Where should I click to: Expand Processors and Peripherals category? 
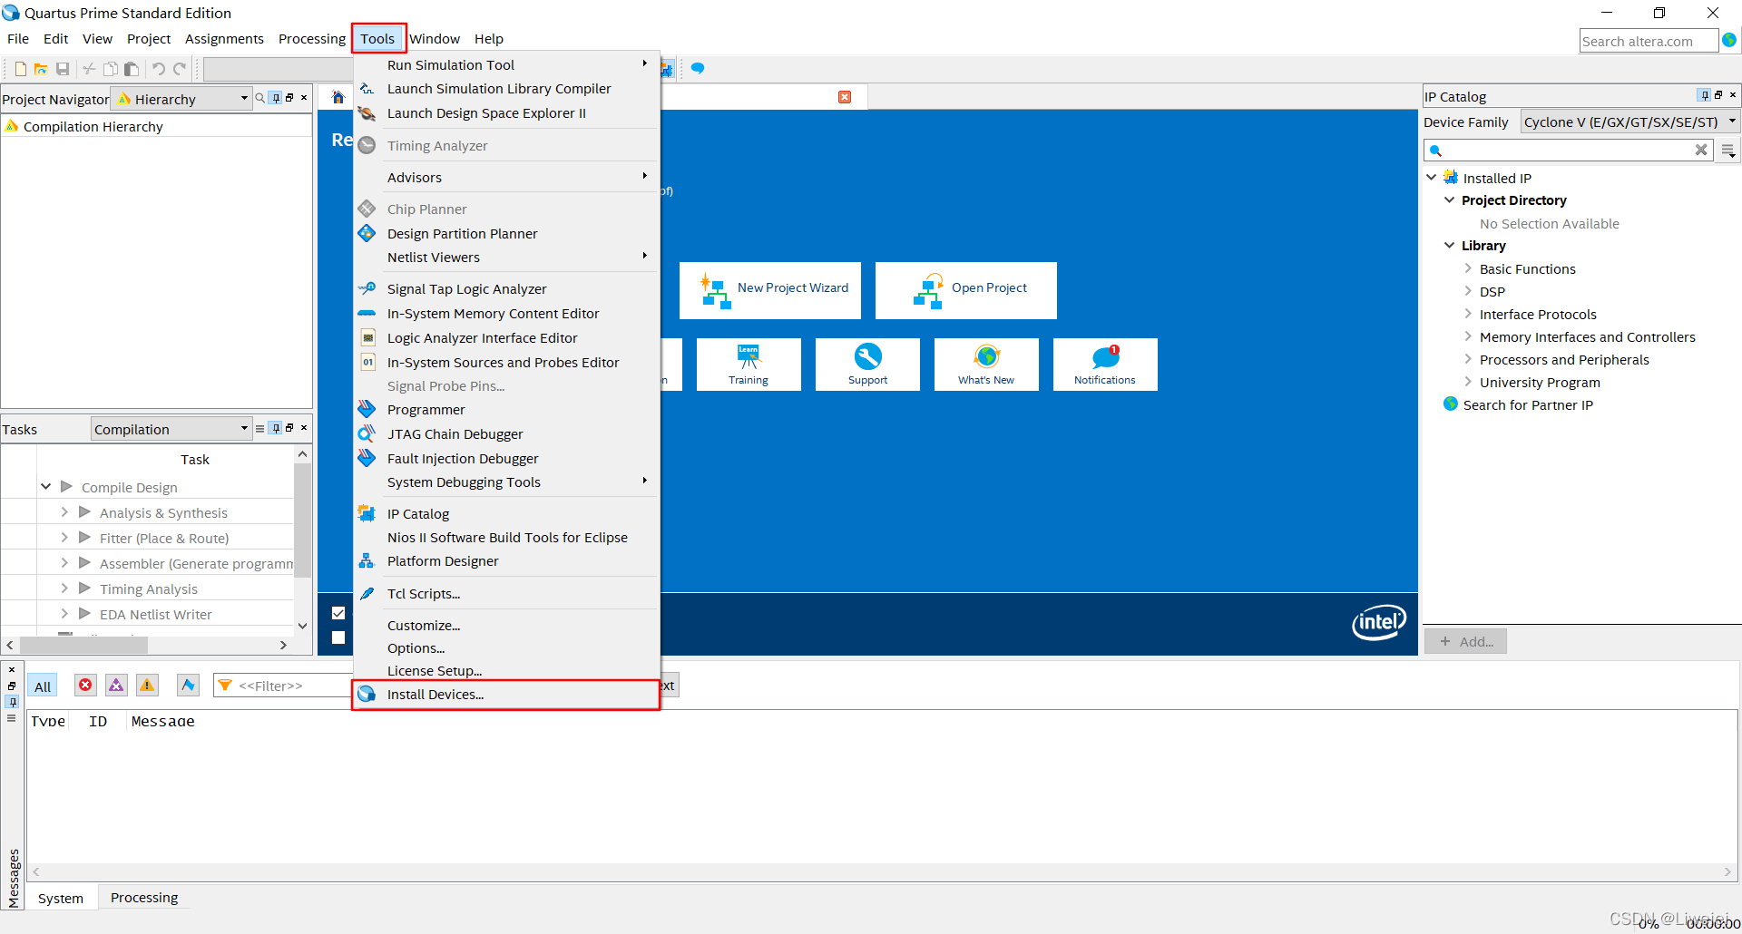pos(1468,359)
